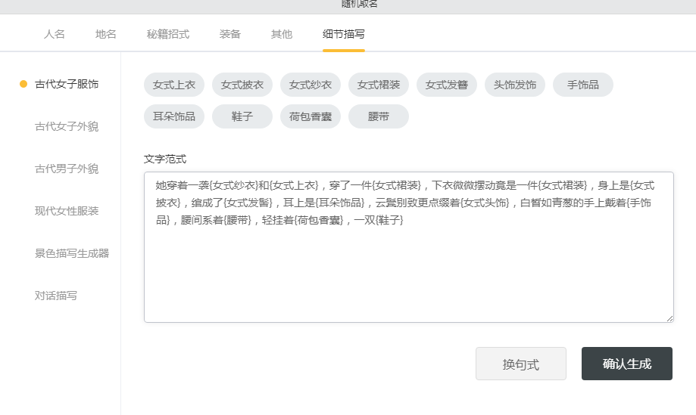The height and width of the screenshot is (415, 696).
Task: Select the 荷包香囊 tag
Action: 311,116
